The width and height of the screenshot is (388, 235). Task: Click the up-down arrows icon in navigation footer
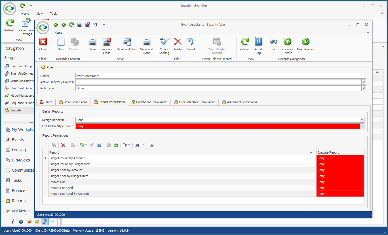(13, 221)
